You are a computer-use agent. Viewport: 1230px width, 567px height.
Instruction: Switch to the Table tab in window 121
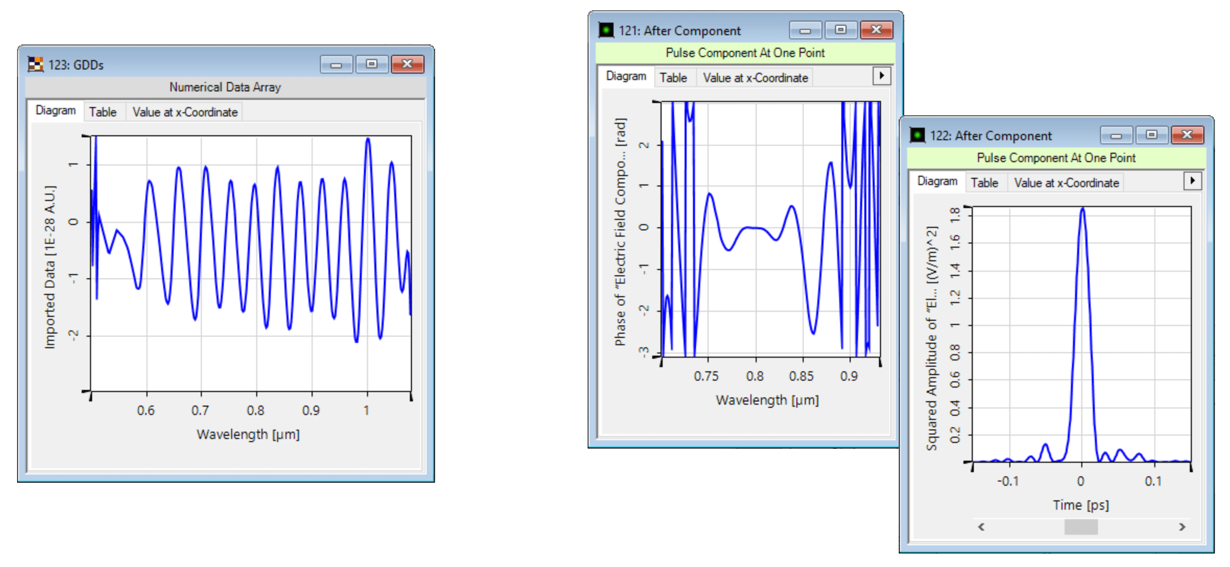[673, 77]
